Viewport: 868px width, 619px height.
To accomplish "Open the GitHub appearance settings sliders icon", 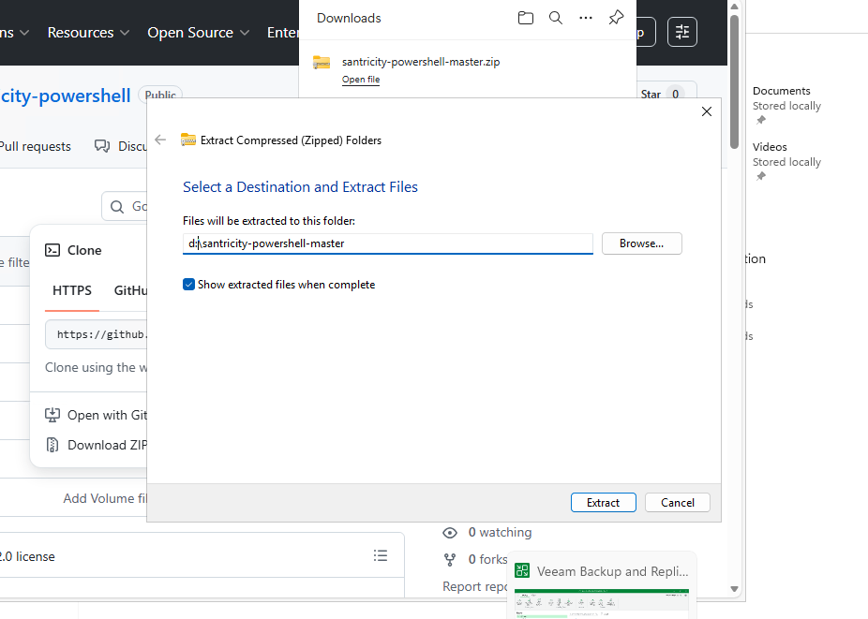I will [682, 32].
